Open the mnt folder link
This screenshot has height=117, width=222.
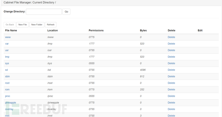tap(7, 116)
